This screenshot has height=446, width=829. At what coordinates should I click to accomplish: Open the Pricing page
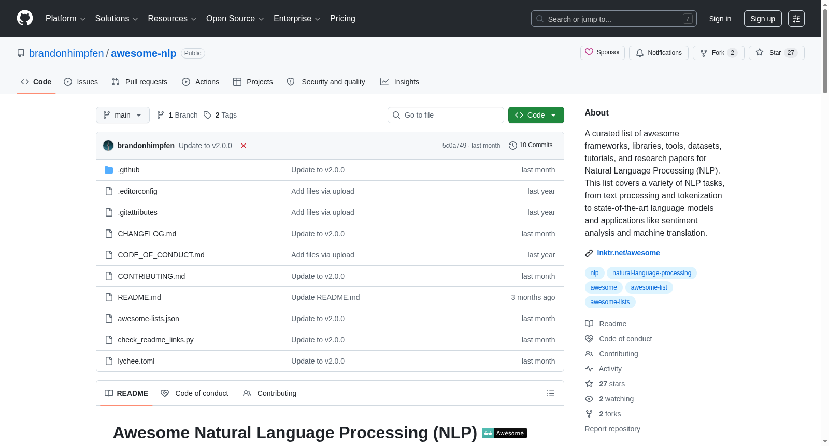pyautogui.click(x=342, y=19)
